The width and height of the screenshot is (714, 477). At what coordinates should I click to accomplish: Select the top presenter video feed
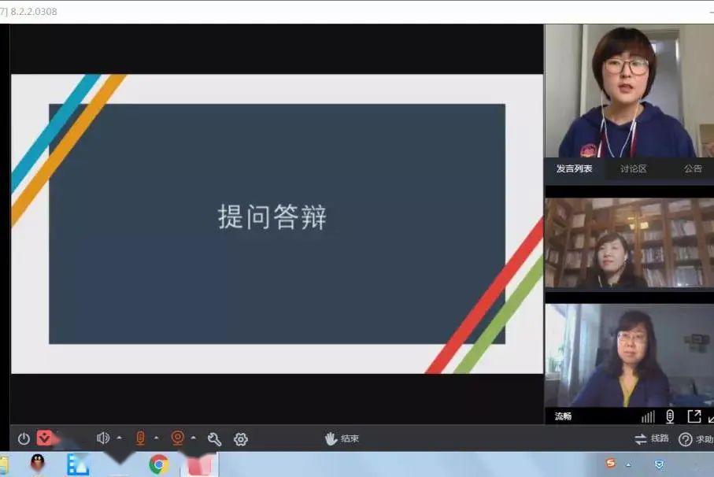pos(629,91)
